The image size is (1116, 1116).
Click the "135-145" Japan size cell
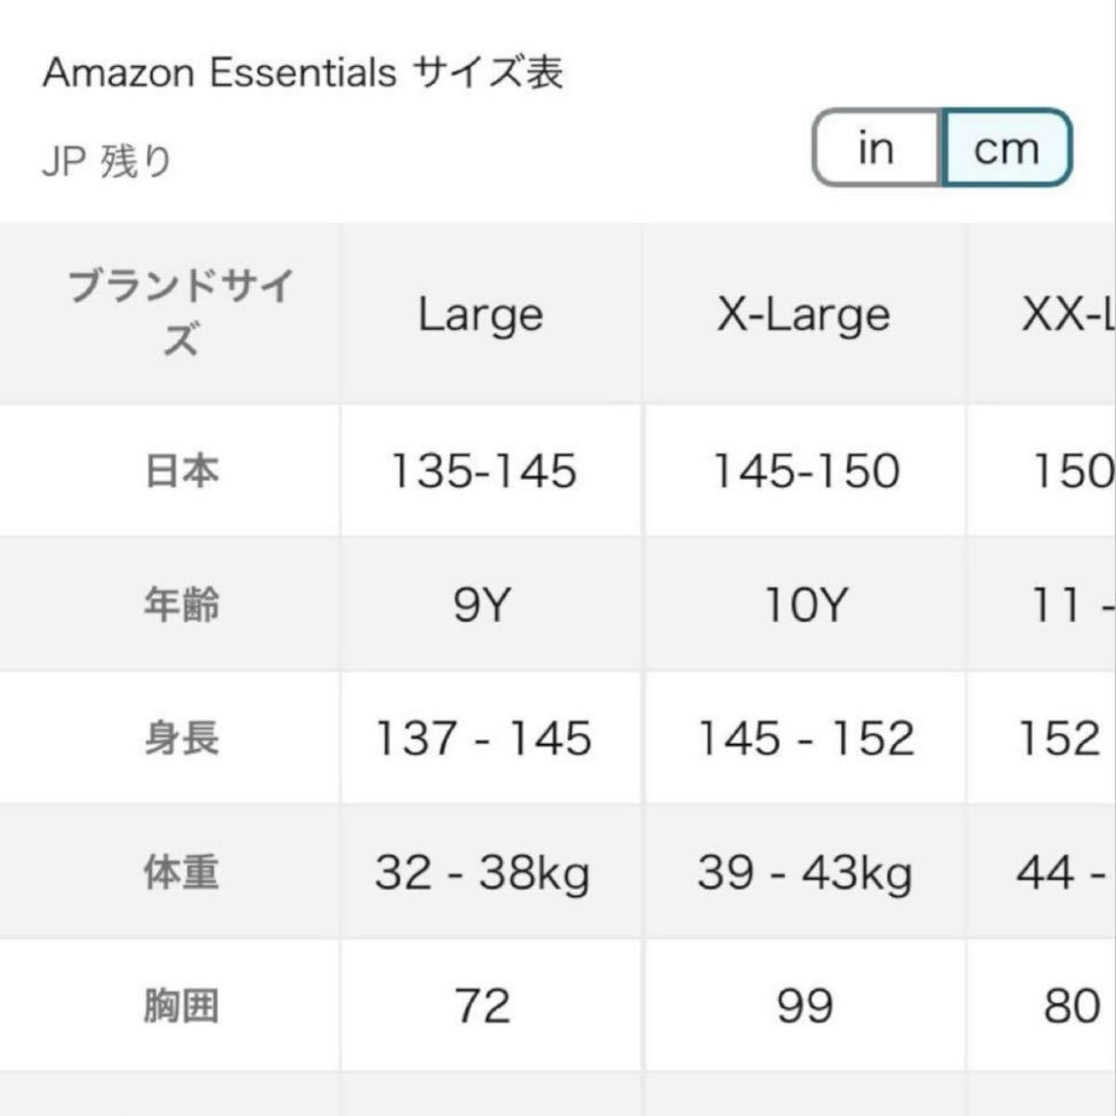coord(484,471)
